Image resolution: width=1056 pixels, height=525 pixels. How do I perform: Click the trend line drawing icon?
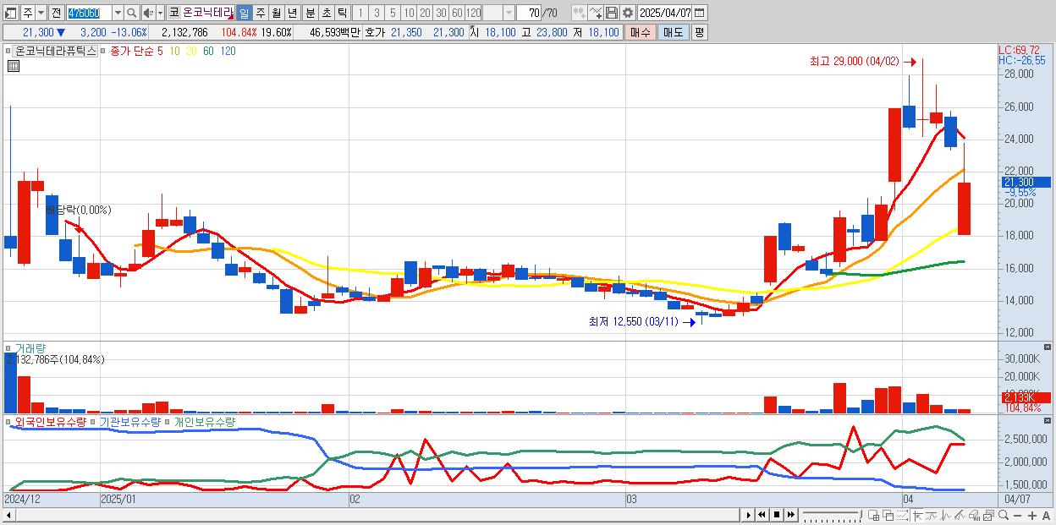pyautogui.click(x=960, y=515)
